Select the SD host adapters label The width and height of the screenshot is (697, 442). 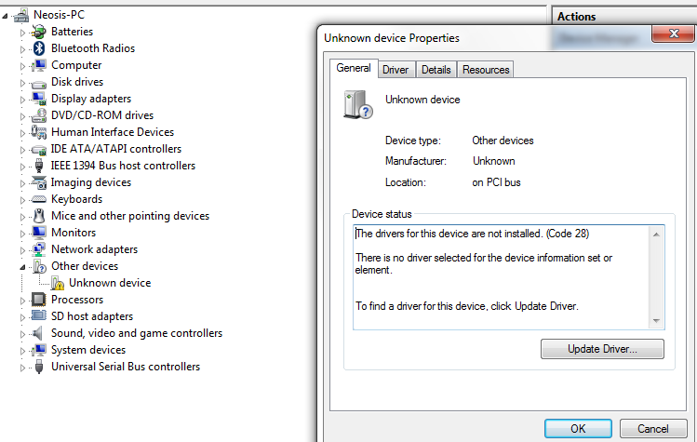[x=92, y=316]
